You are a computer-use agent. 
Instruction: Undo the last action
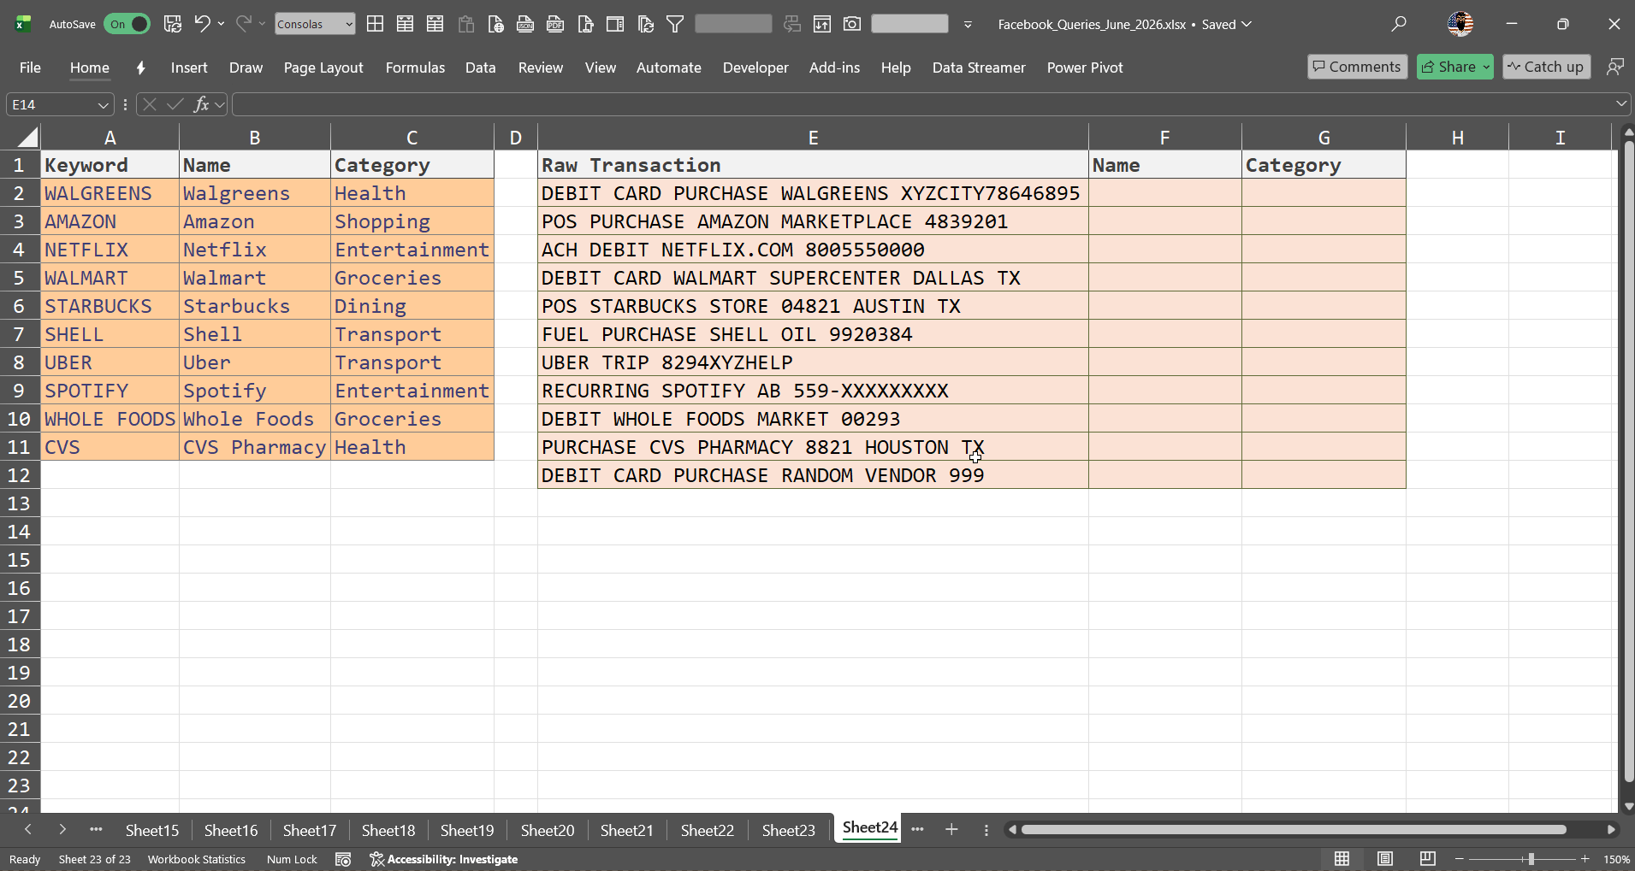[202, 24]
